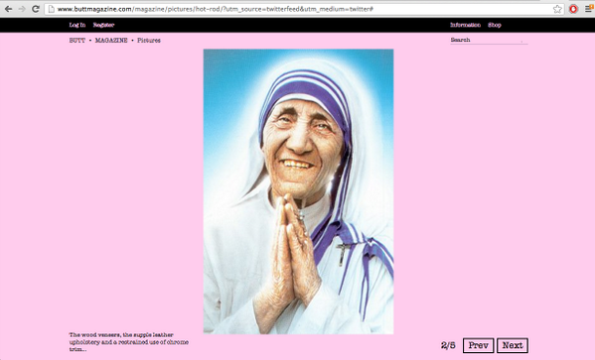This screenshot has width=595, height=360.
Task: Click the Pictures breadcrumb link
Action: coord(149,41)
